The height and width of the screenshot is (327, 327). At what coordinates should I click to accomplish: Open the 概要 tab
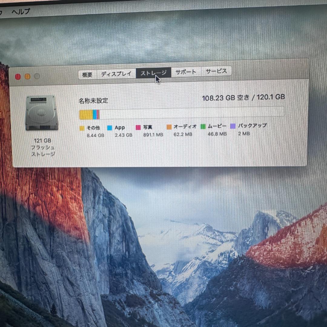[88, 74]
